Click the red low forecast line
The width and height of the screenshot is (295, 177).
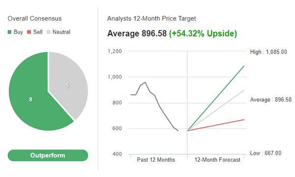point(216,125)
